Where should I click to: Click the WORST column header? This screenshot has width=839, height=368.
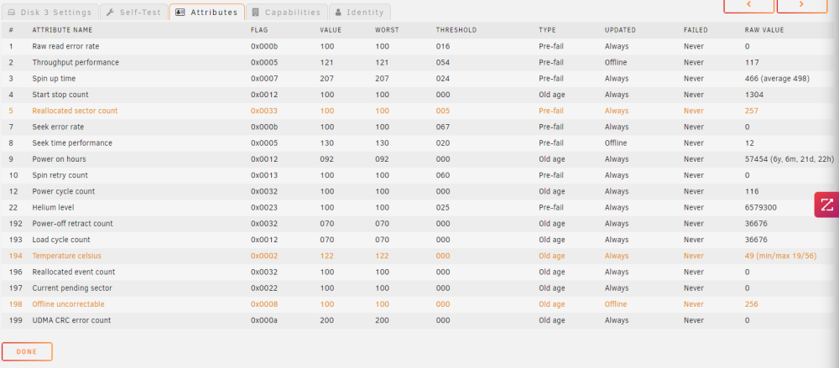point(387,30)
